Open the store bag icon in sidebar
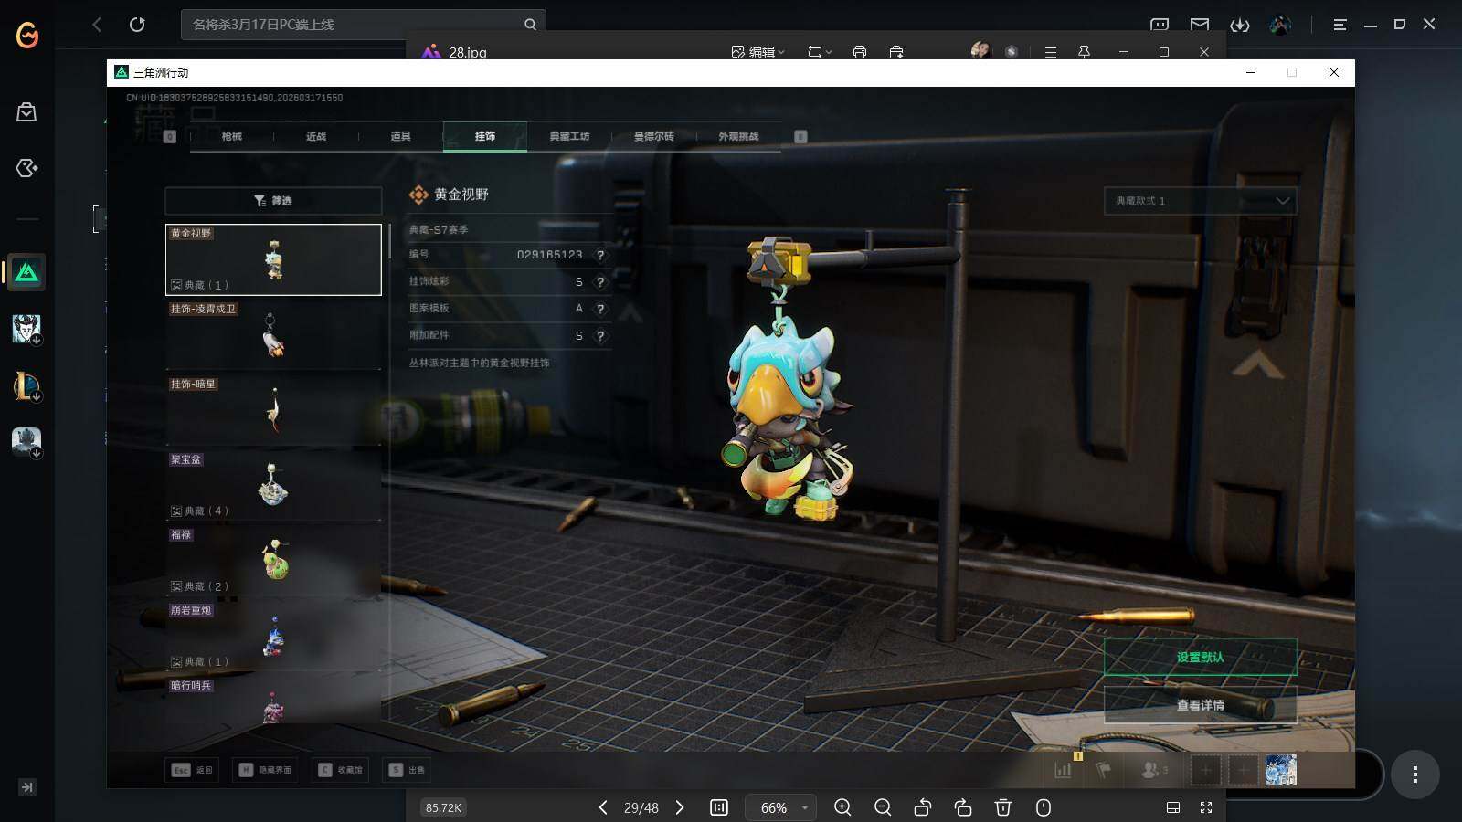The width and height of the screenshot is (1462, 822). (x=26, y=112)
